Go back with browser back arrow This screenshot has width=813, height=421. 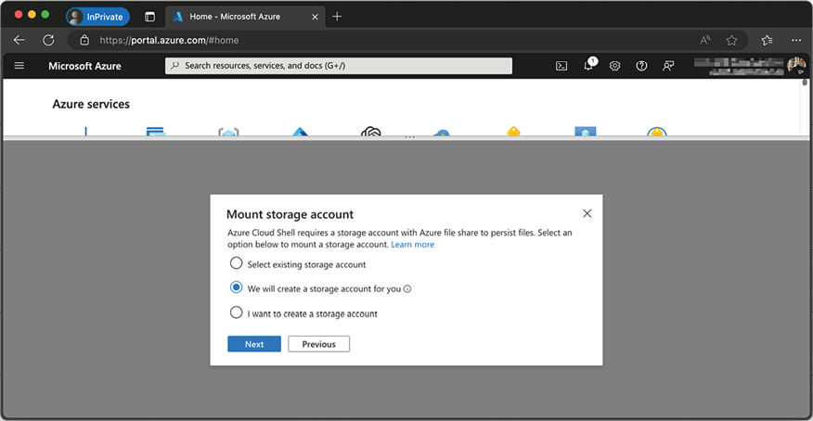[19, 40]
